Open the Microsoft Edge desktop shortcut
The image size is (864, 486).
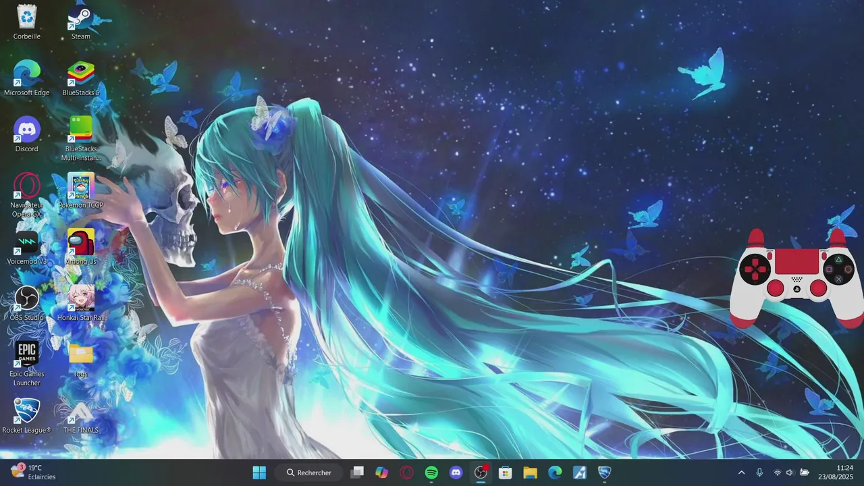coord(27,78)
